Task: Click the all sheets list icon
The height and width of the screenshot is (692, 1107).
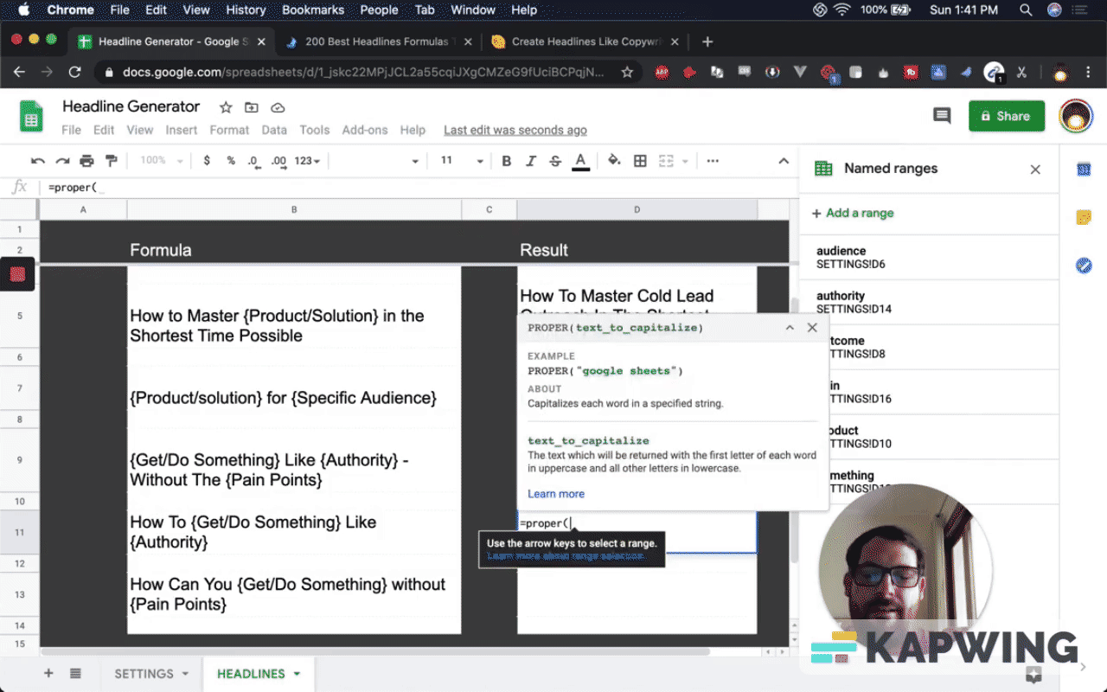Action: (x=75, y=674)
